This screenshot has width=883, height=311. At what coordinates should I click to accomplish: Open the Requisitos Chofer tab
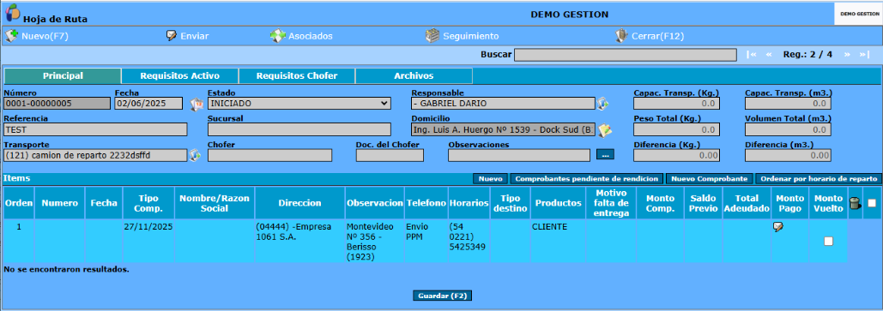click(297, 76)
